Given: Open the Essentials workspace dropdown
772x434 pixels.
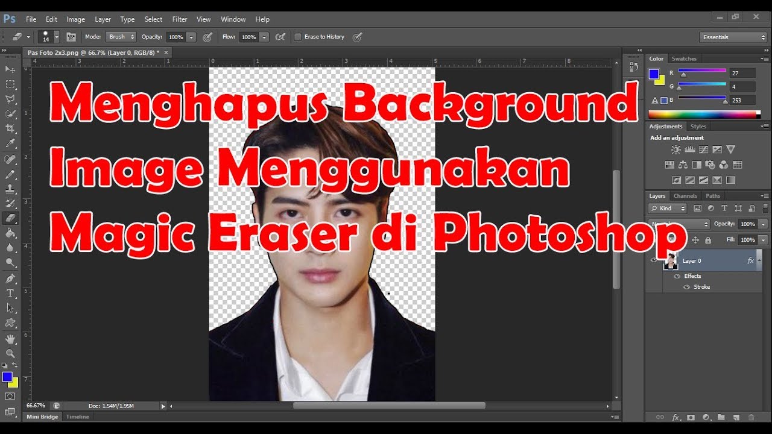Looking at the screenshot, I should (x=733, y=37).
